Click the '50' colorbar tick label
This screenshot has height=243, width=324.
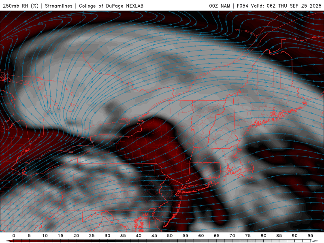click(170, 236)
